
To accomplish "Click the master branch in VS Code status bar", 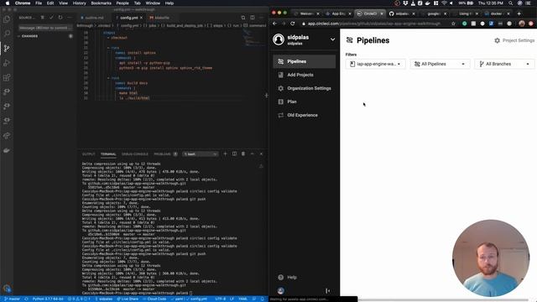I will pos(12,299).
